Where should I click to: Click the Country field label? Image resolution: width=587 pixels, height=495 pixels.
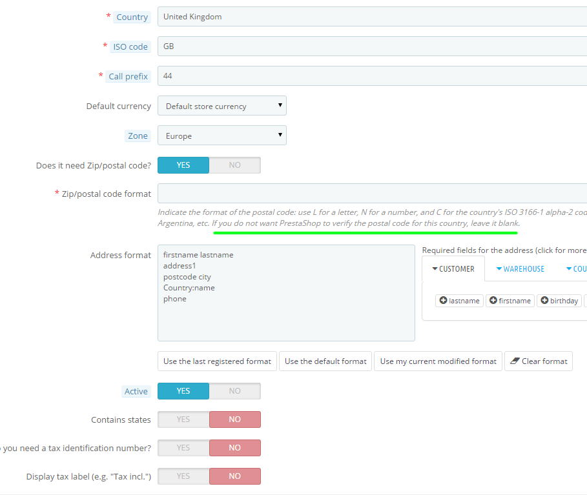tap(132, 17)
